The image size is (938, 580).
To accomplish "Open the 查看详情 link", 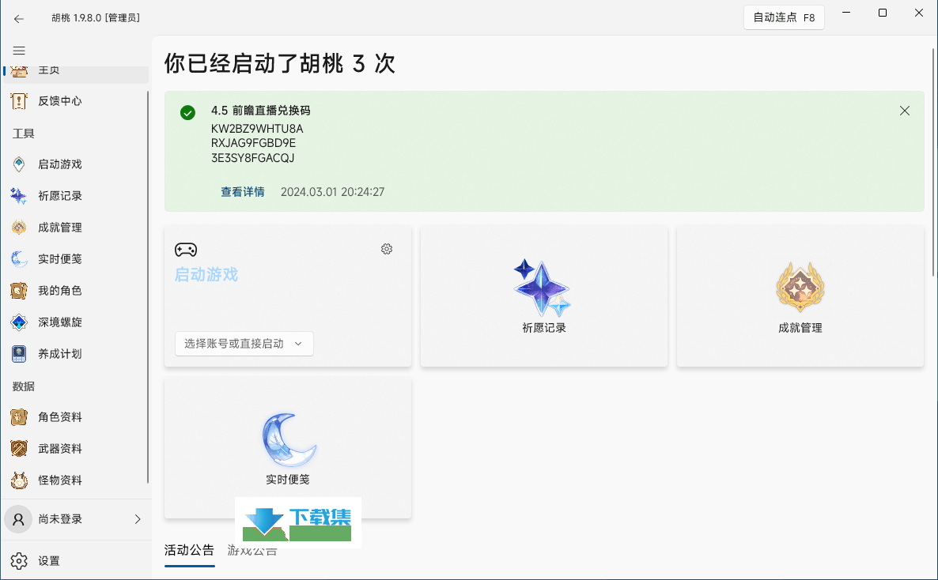I will pyautogui.click(x=242, y=192).
